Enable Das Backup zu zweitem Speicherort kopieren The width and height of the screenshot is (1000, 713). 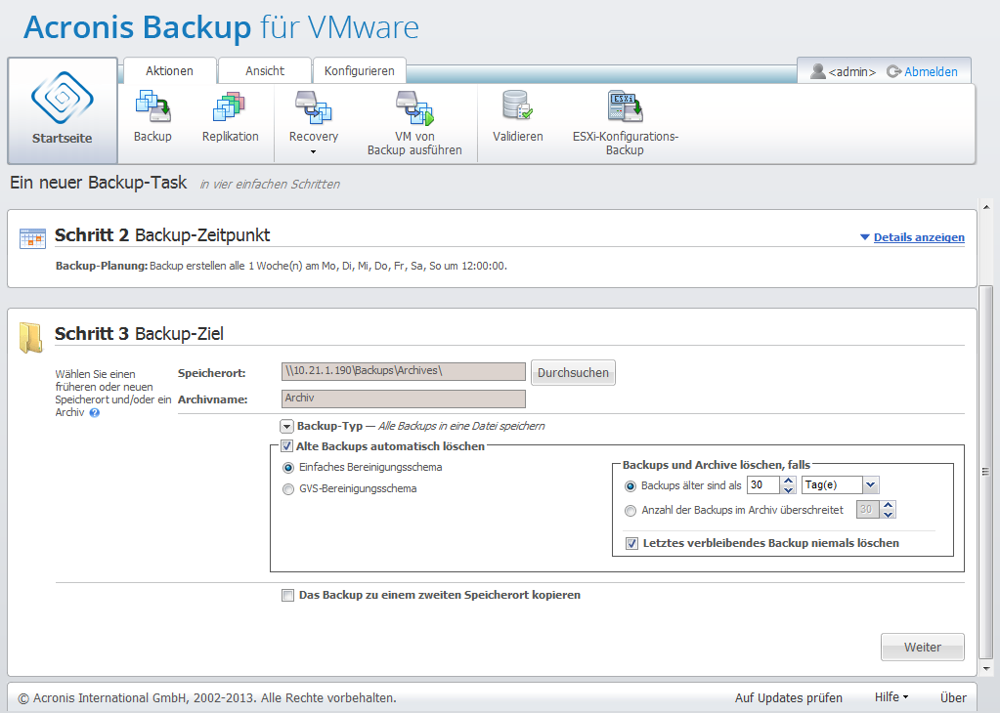(287, 595)
